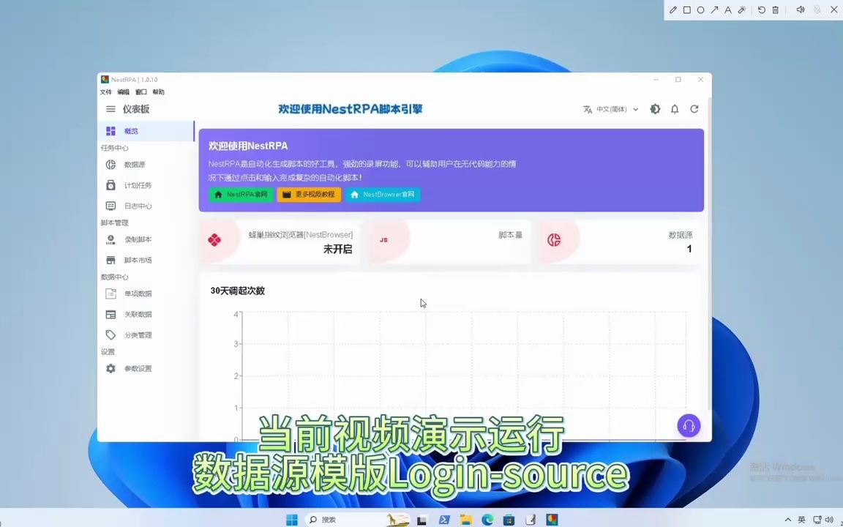
Task: Open the 参数设置 settings page
Action: [138, 368]
